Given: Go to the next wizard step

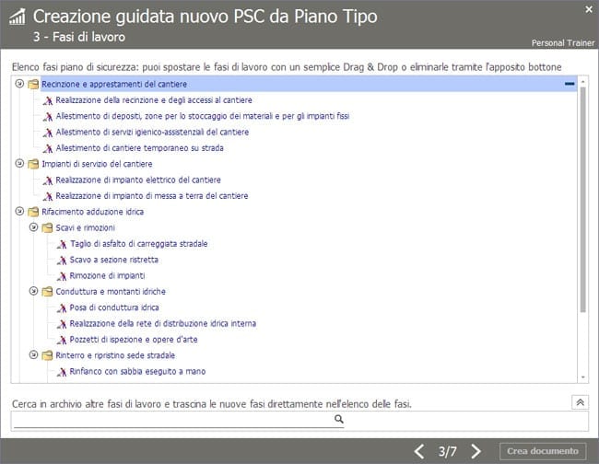Looking at the screenshot, I should pyautogui.click(x=476, y=451).
